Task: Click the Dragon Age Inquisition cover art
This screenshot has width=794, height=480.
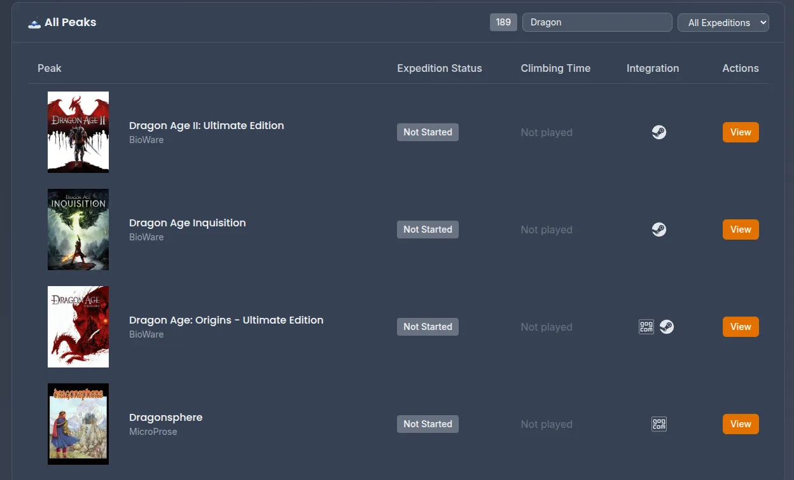Action: [78, 230]
